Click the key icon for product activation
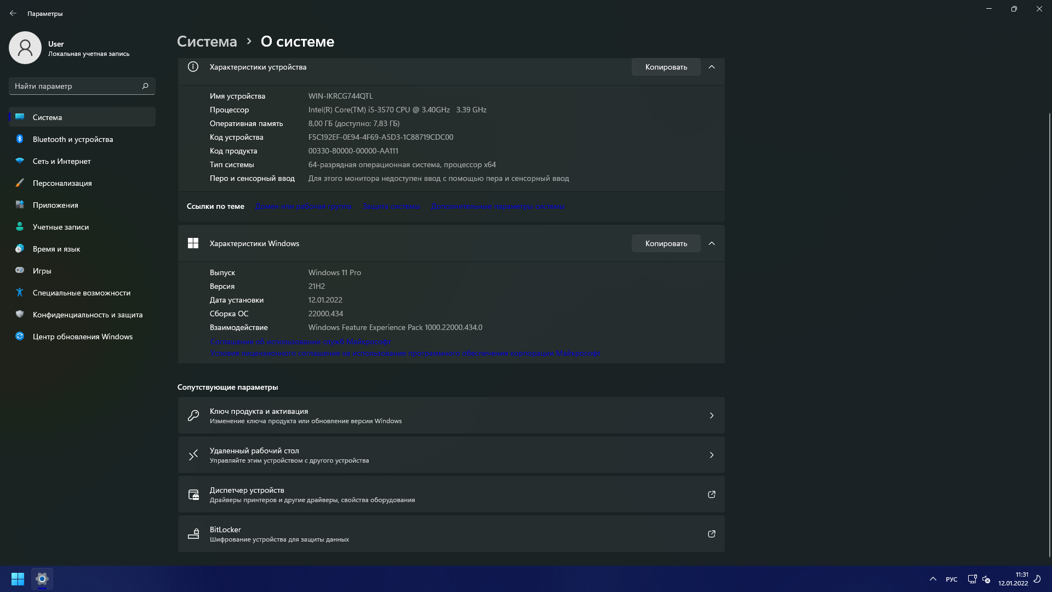The image size is (1052, 592). pos(193,415)
